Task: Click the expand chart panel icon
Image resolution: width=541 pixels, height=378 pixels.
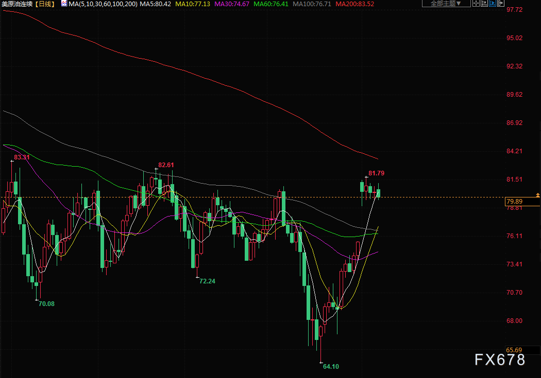Action: coord(501,4)
